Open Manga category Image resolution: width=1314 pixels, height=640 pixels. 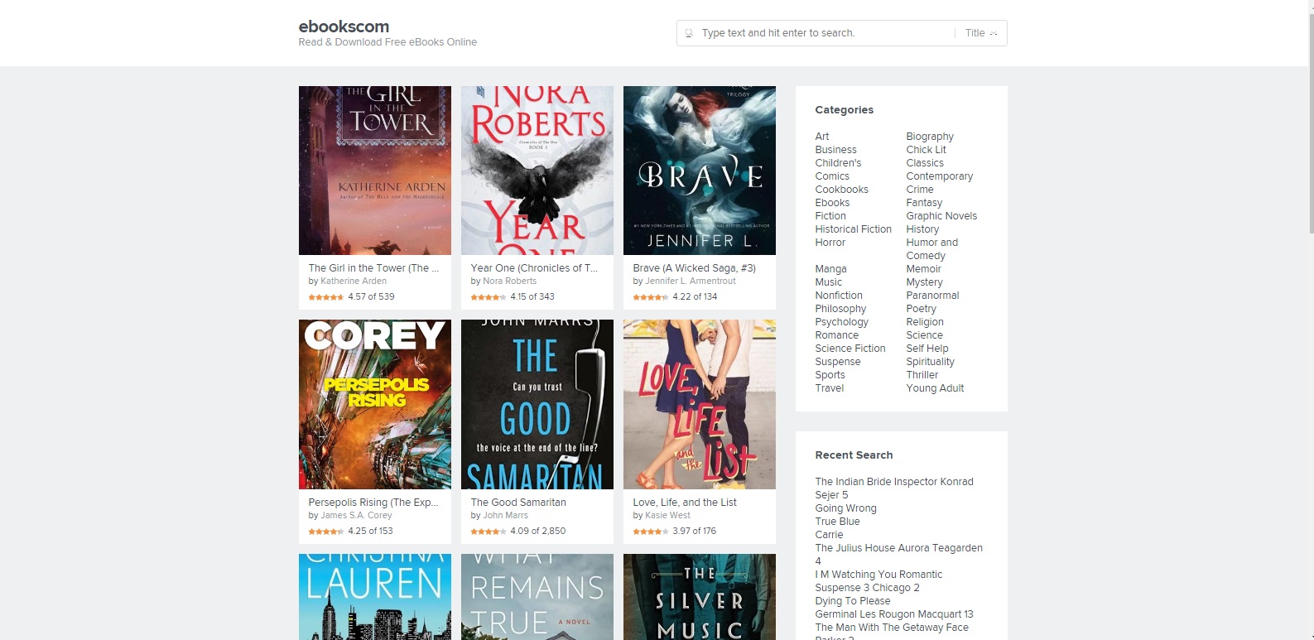click(830, 269)
